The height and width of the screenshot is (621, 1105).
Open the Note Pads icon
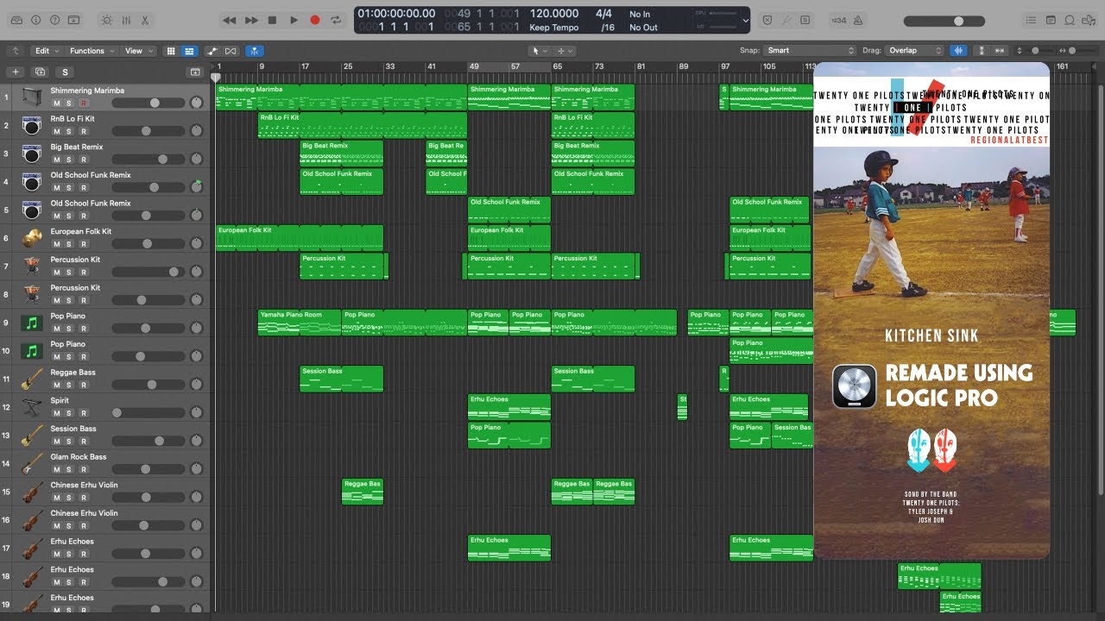(x=1051, y=20)
